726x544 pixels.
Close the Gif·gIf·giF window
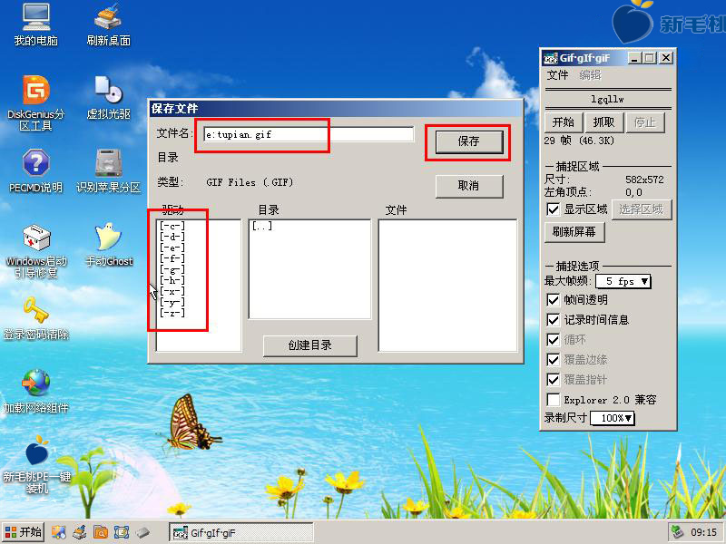coord(666,58)
